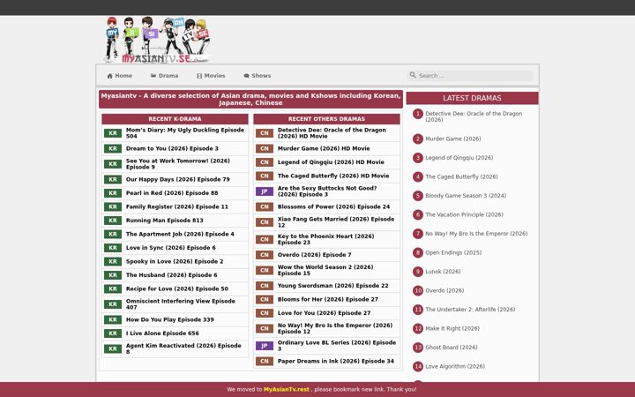635x397 pixels.
Task: Click the Shows chat bubble icon
Action: pyautogui.click(x=246, y=76)
